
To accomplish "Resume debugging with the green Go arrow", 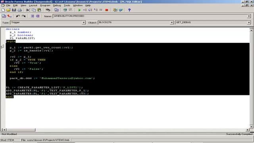I will pos(79,10).
